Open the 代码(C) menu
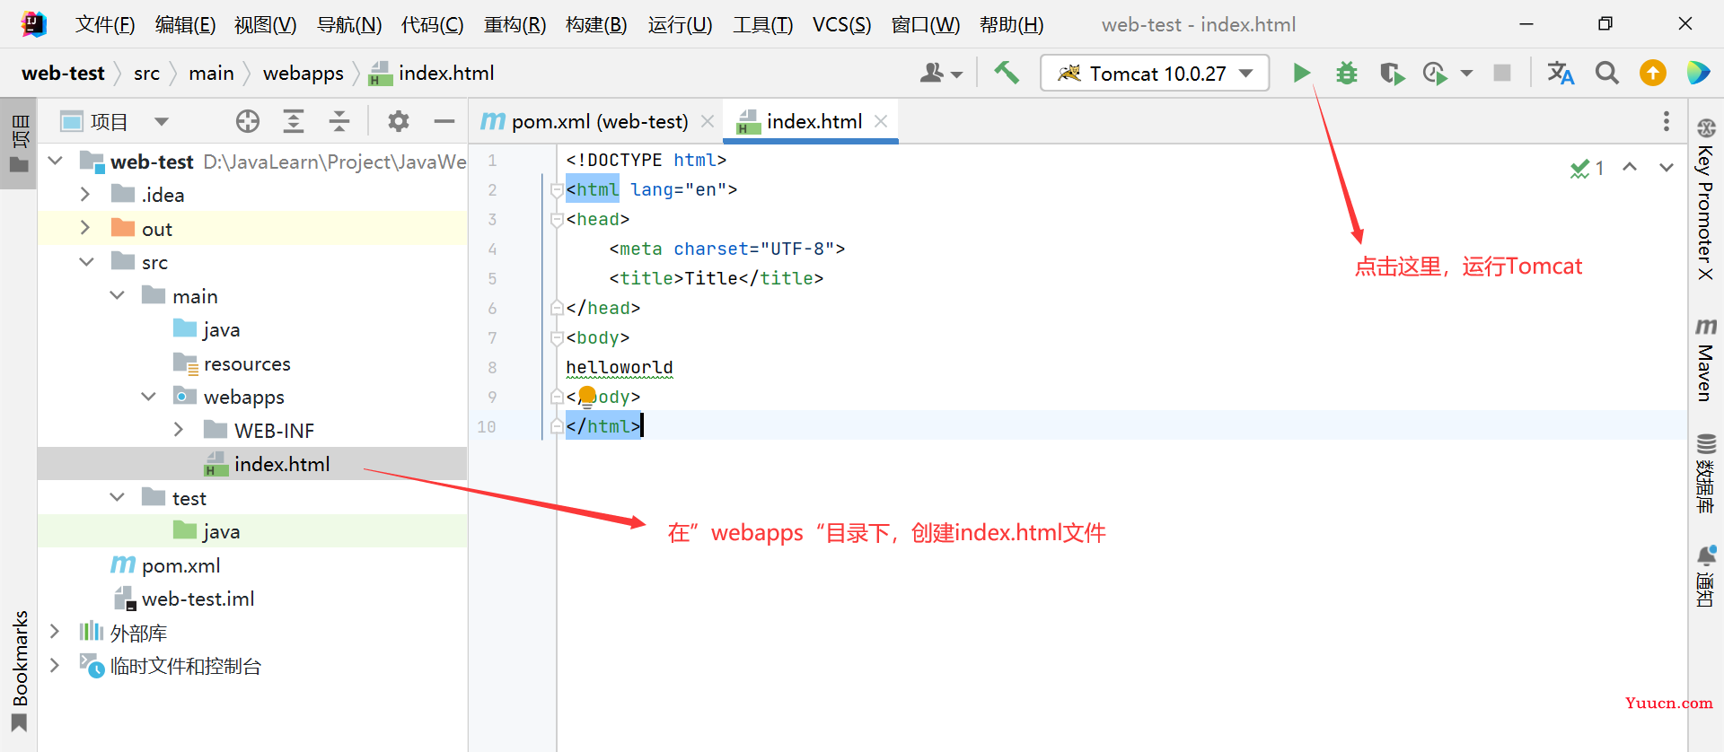 (432, 24)
